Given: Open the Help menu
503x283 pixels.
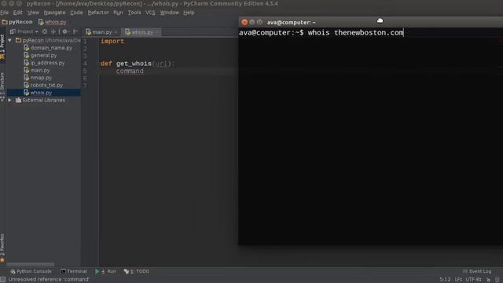Looking at the screenshot, I should coord(189,13).
